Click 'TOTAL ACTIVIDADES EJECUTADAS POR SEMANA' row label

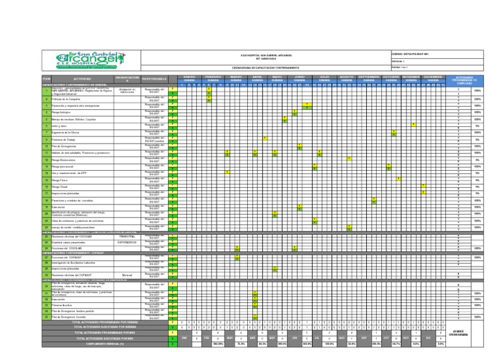(x=105, y=327)
